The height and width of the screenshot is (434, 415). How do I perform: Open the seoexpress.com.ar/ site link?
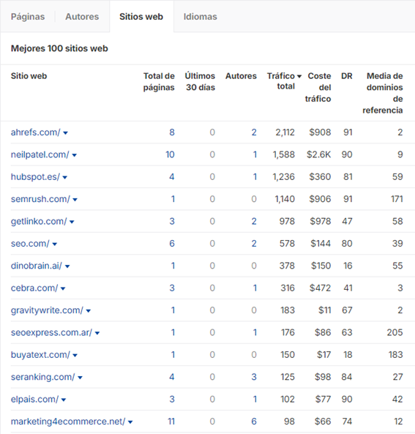pos(51,332)
